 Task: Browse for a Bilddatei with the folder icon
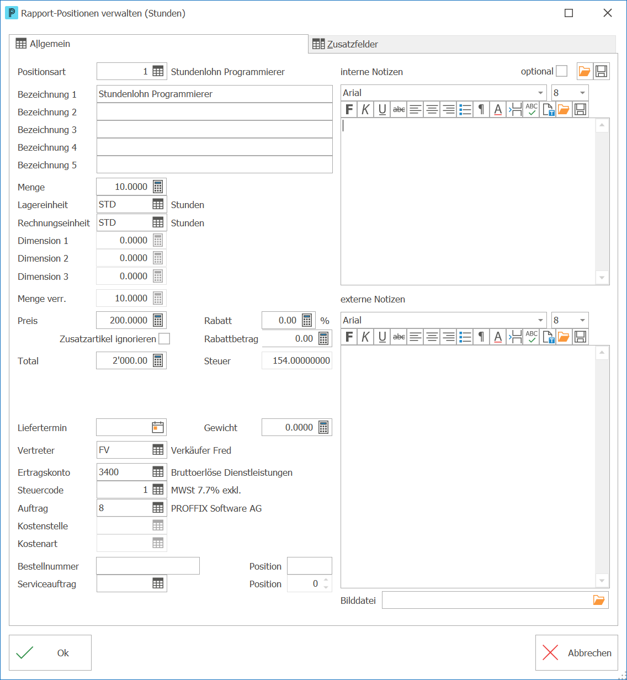tap(599, 600)
